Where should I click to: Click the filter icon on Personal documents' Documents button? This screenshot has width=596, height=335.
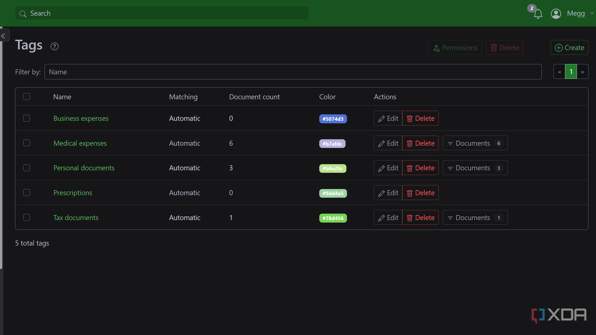click(450, 168)
